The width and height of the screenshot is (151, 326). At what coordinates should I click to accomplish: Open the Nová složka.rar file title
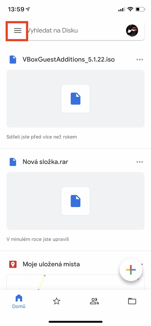45,162
